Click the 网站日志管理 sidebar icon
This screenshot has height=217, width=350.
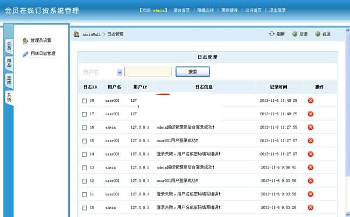25,54
